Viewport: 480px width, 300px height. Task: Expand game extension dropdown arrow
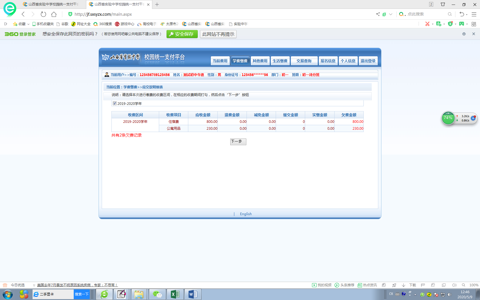(x=467, y=24)
